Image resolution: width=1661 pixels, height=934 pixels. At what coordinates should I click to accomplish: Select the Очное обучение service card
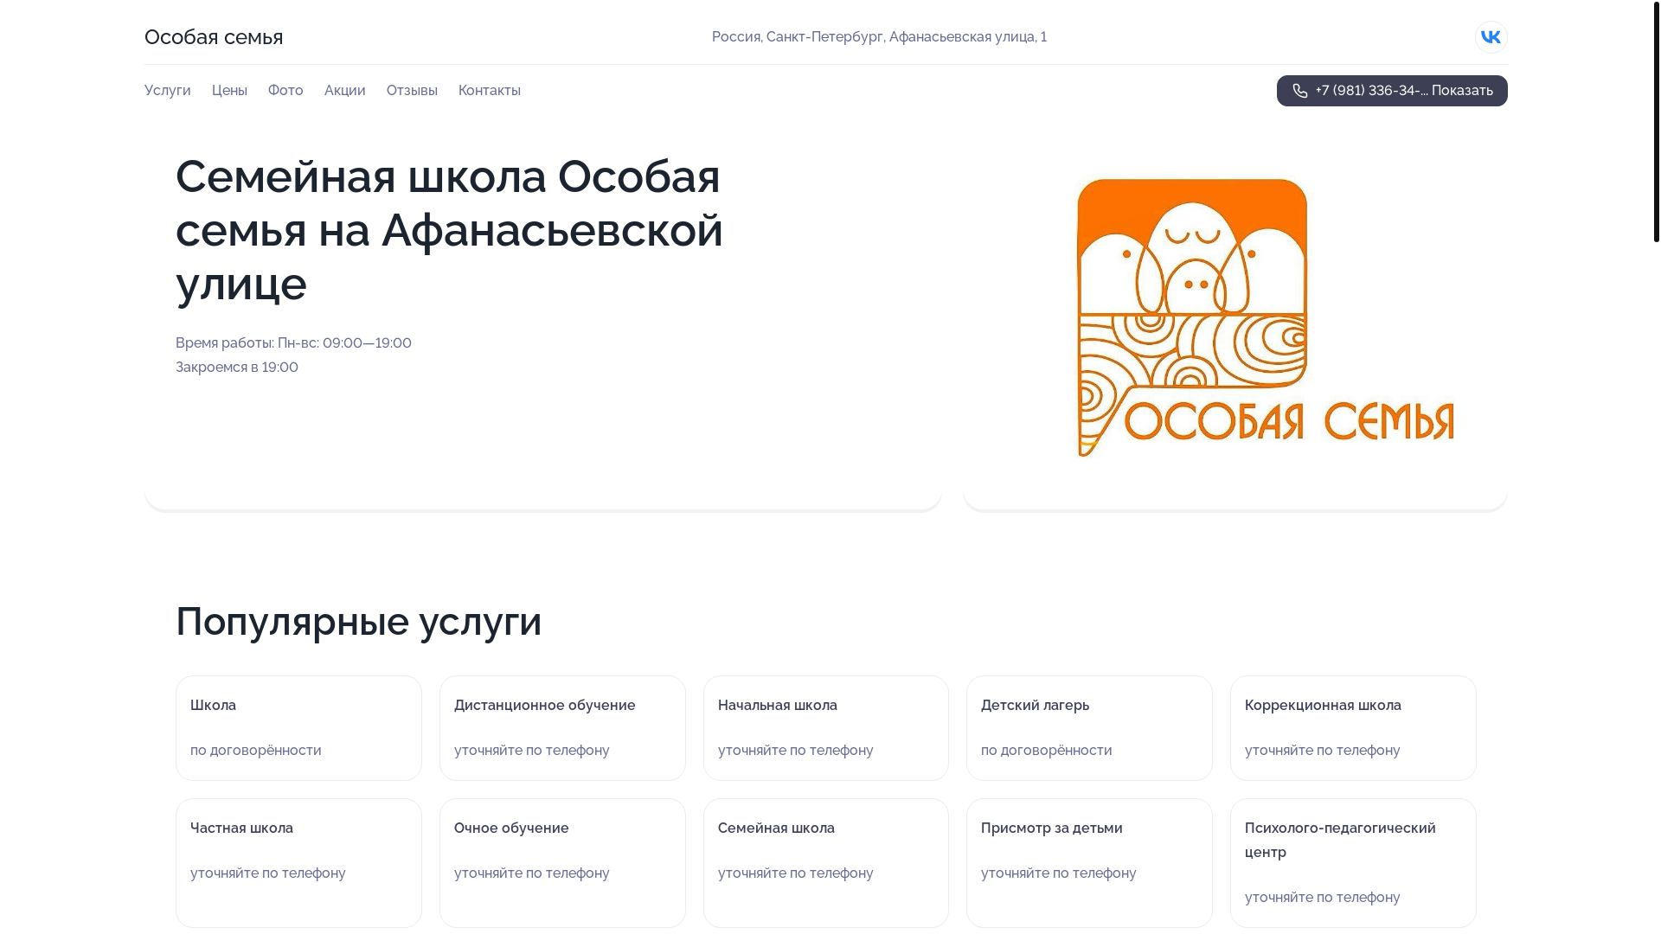coord(562,863)
